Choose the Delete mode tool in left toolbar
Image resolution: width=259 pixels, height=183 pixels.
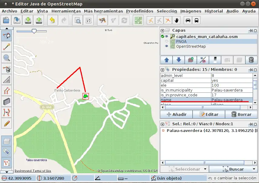point(7,69)
